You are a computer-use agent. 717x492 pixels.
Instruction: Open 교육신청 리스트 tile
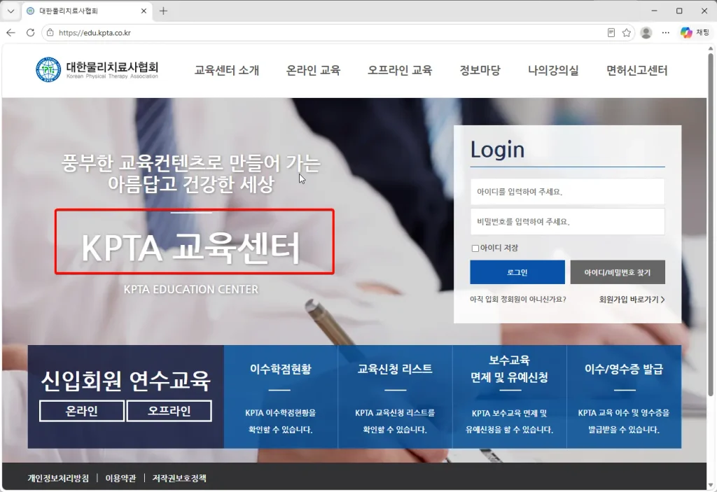pyautogui.click(x=395, y=397)
